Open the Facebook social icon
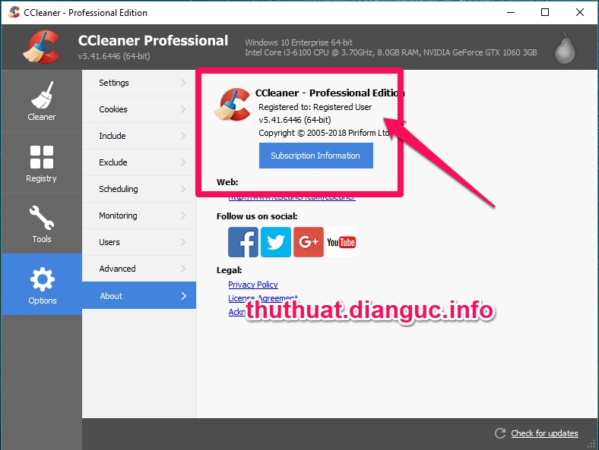Viewport: 599px width, 450px height. click(243, 242)
